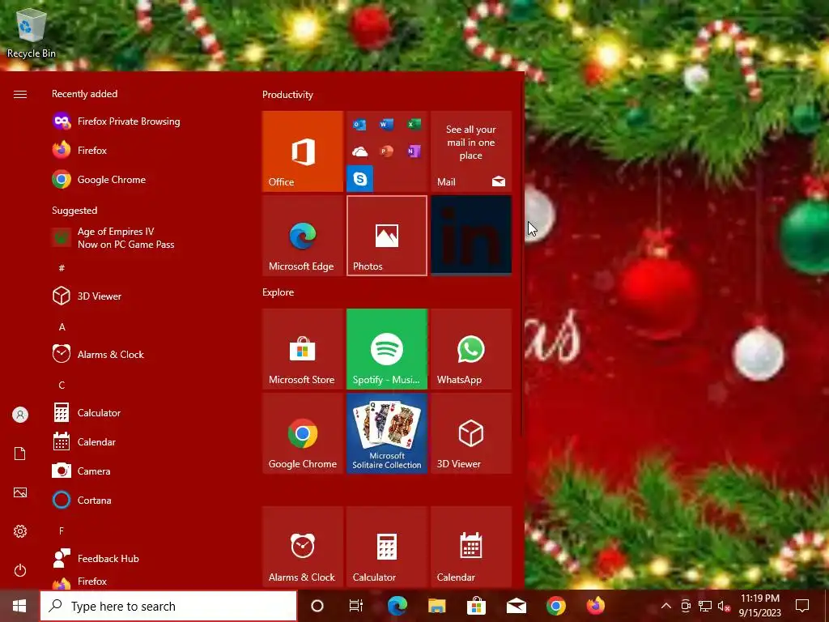
Task: Open 3D Viewer in the app list
Action: click(87, 296)
